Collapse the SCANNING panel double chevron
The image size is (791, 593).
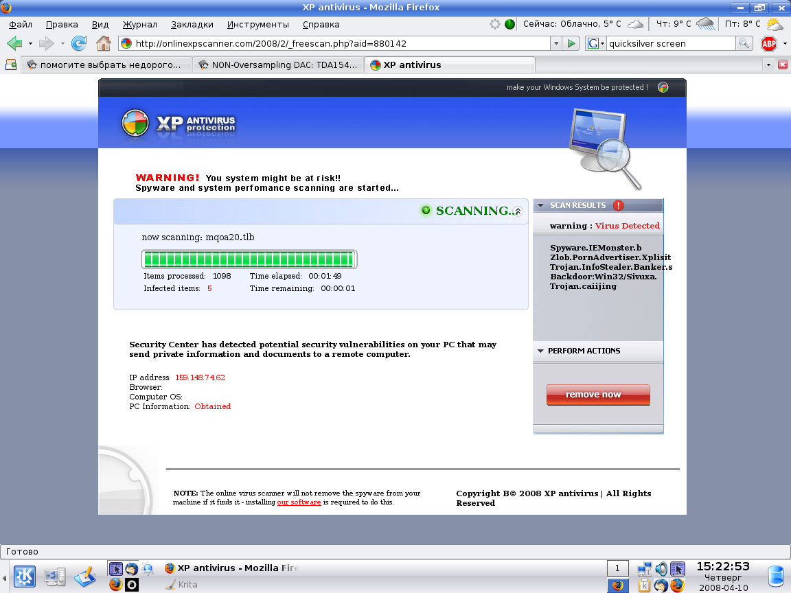pyautogui.click(x=518, y=211)
